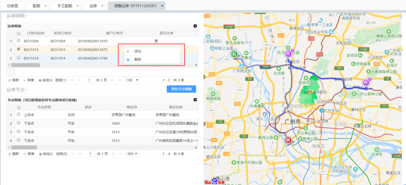Close the 调整运单-SP1911260001 tab
This screenshot has height=185, width=406.
pos(162,6)
